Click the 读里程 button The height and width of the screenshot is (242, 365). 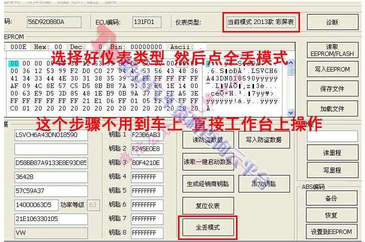point(332,152)
